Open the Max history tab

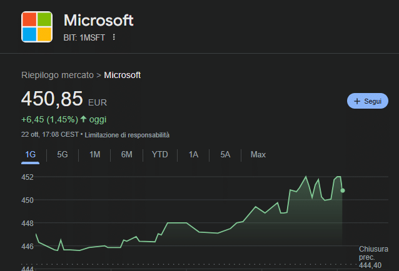(258, 154)
